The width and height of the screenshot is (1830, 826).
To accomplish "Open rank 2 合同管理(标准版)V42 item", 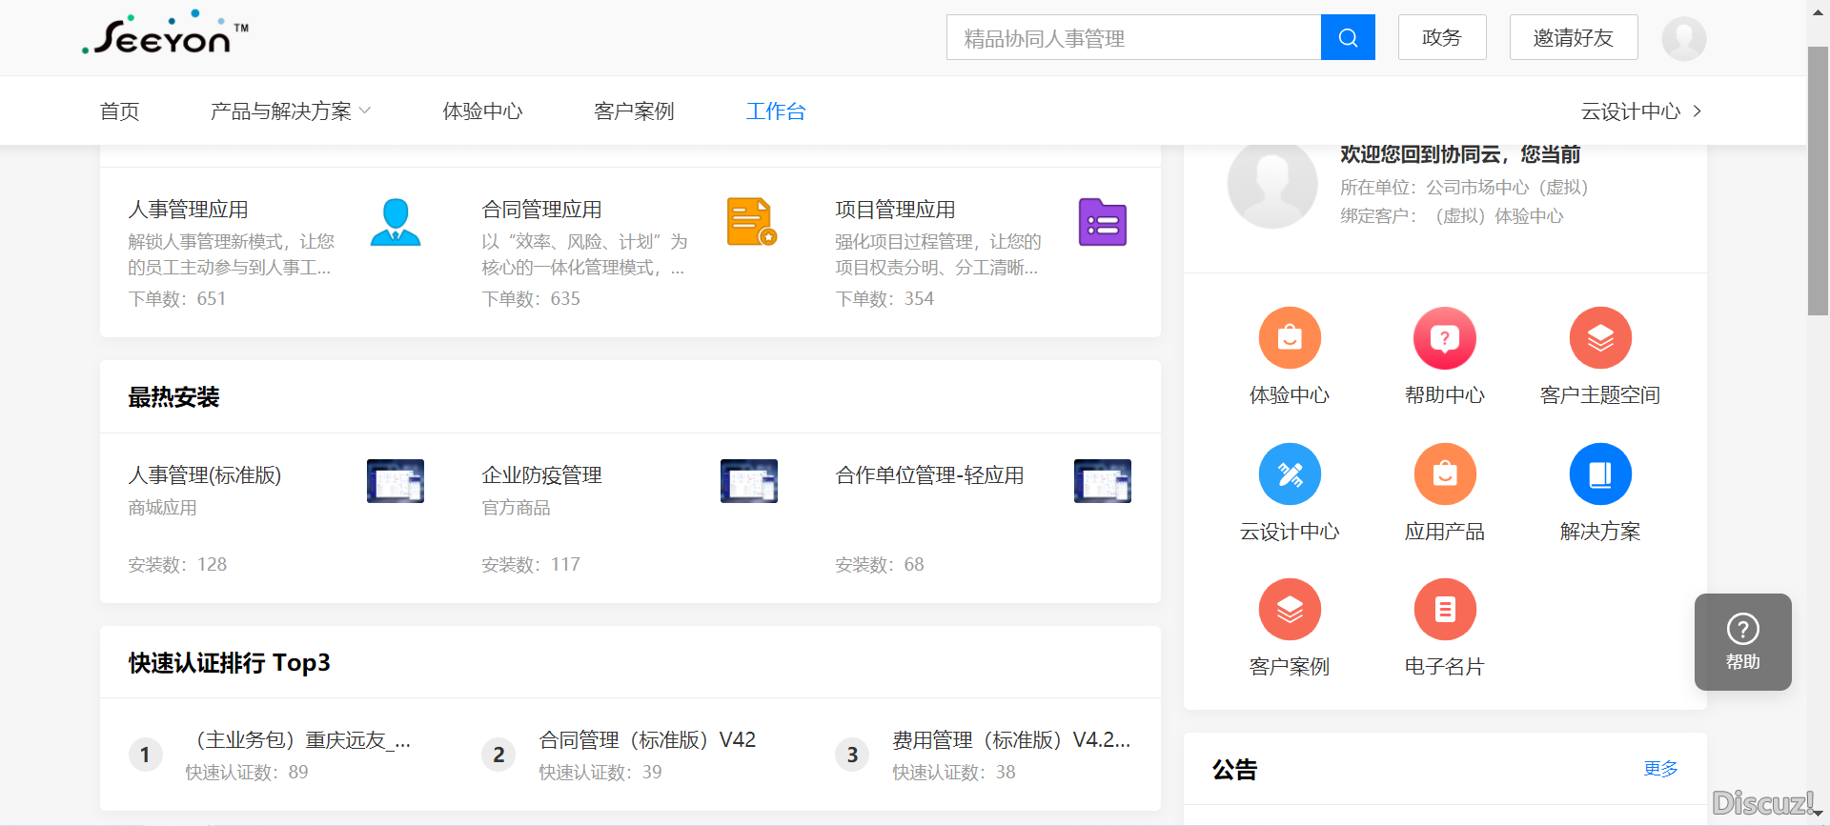I will 647,740.
